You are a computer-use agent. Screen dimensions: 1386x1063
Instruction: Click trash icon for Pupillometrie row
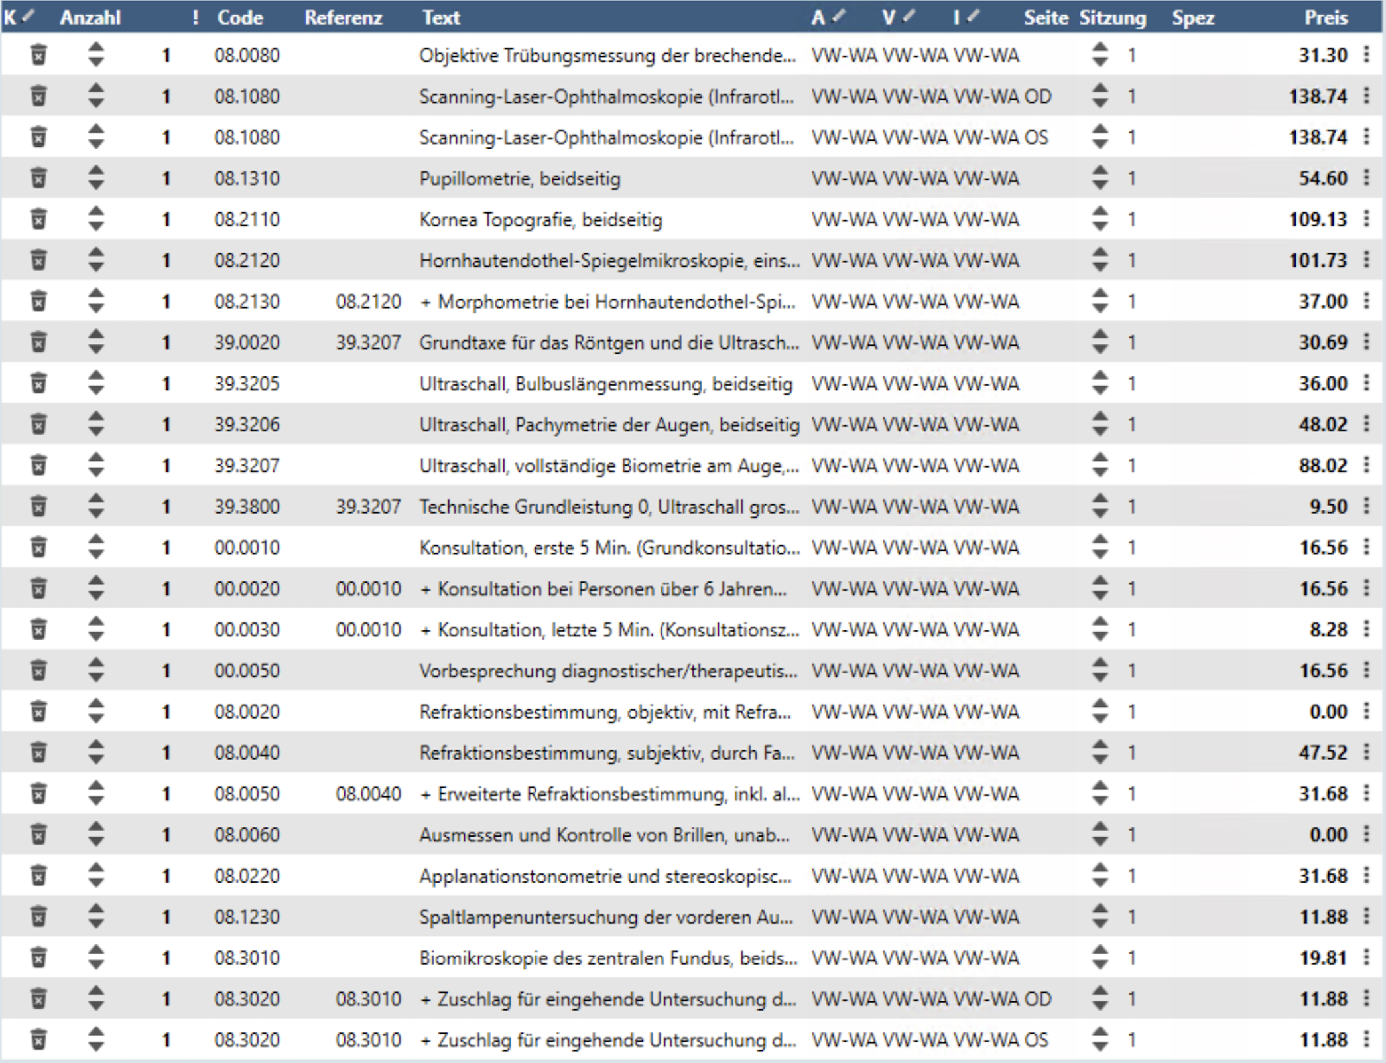point(38,178)
